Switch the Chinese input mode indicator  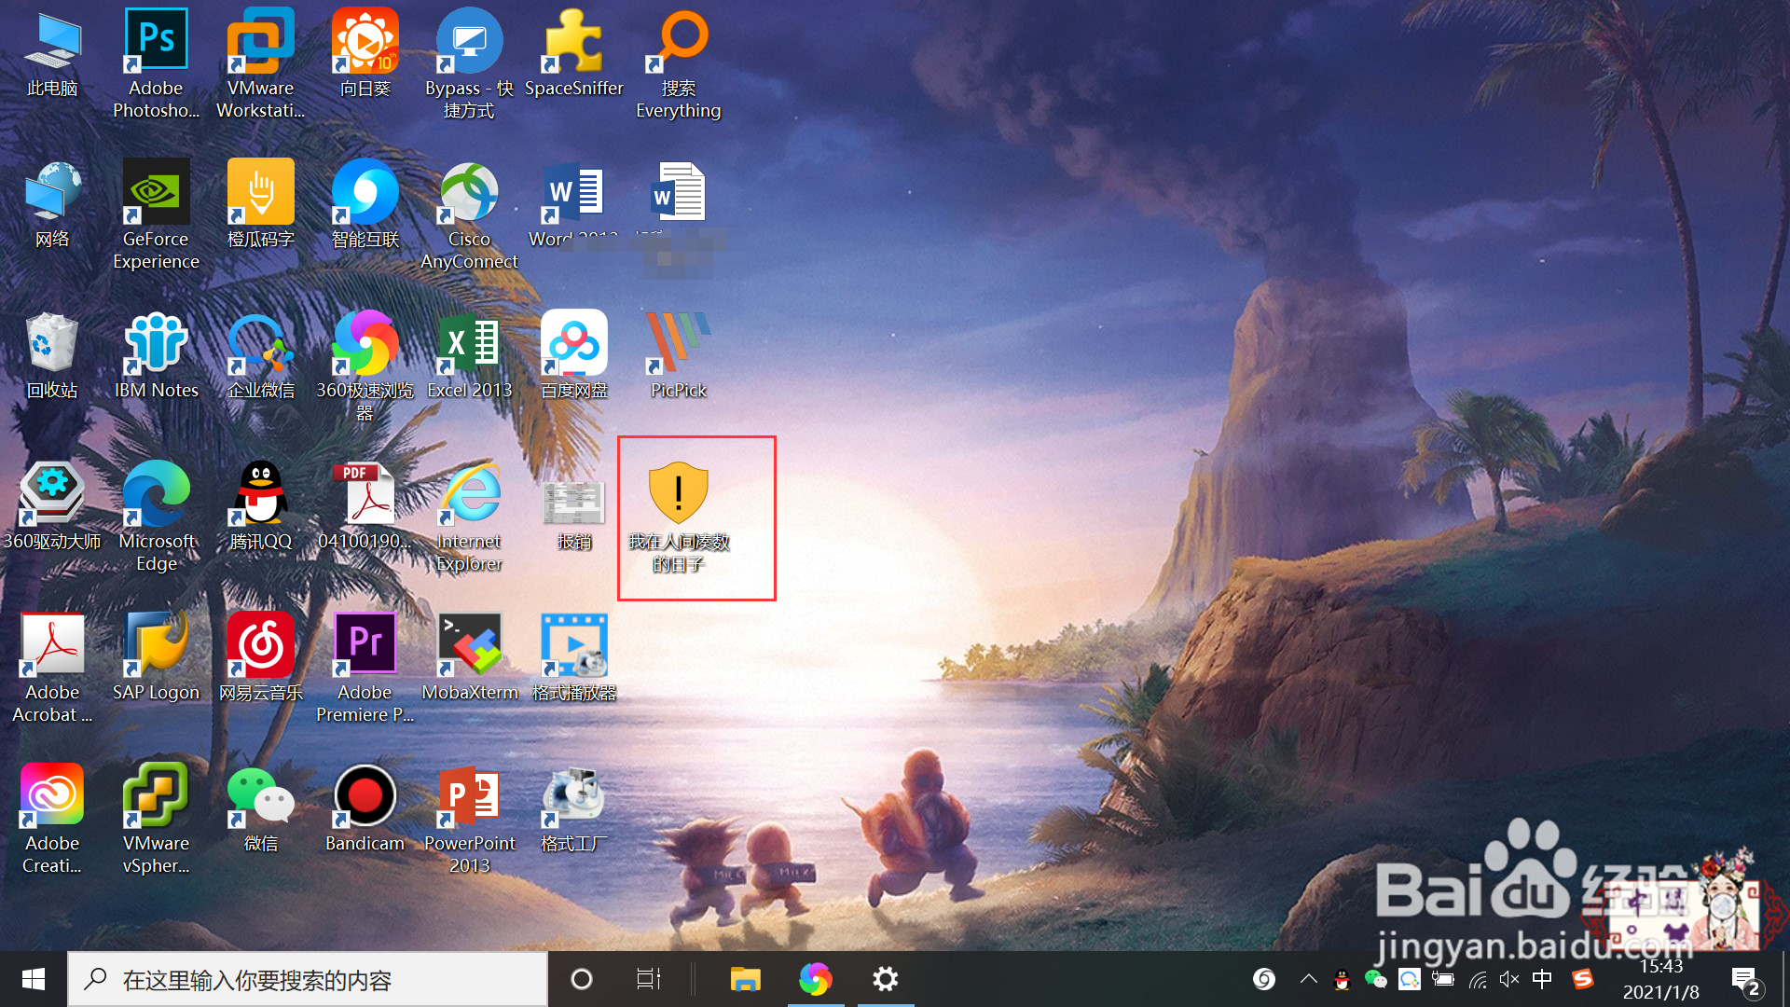pyautogui.click(x=1542, y=979)
